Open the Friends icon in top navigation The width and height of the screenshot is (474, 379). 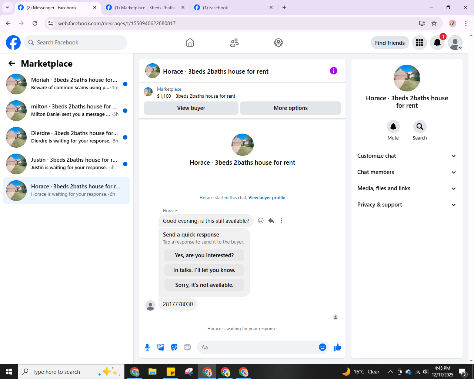[234, 43]
